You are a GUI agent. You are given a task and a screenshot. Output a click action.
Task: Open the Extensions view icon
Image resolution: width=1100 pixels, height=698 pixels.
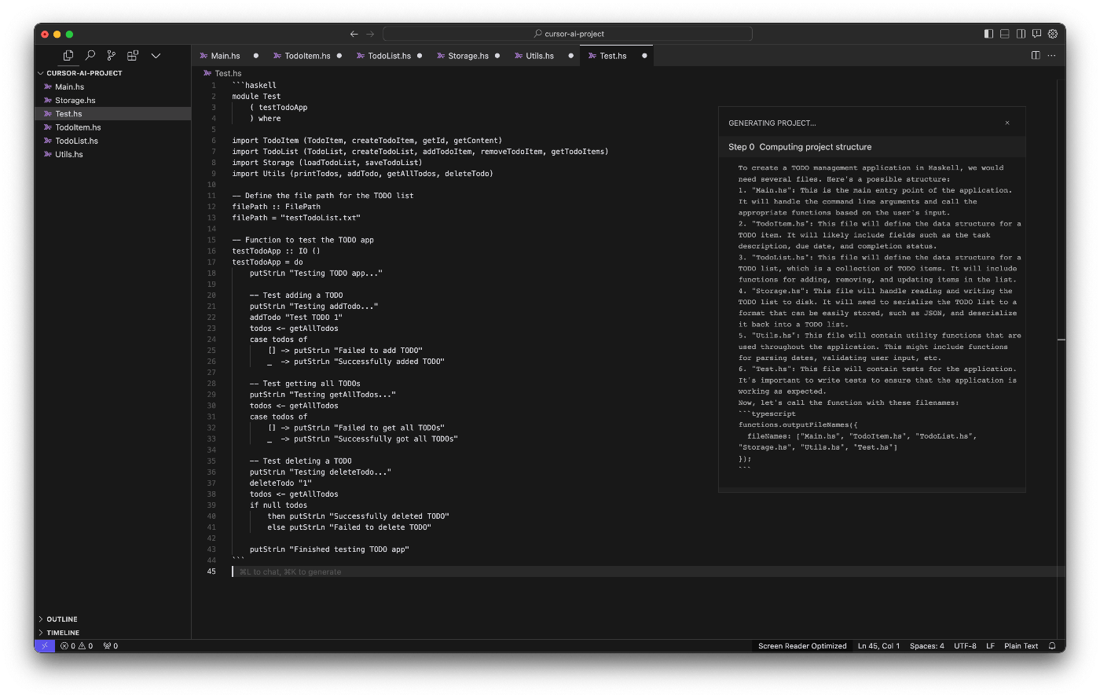[133, 55]
